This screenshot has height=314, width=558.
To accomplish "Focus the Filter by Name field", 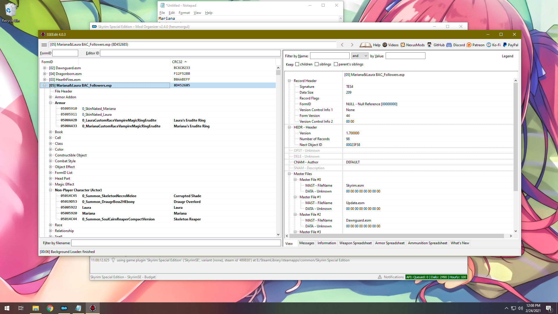I will click(330, 56).
